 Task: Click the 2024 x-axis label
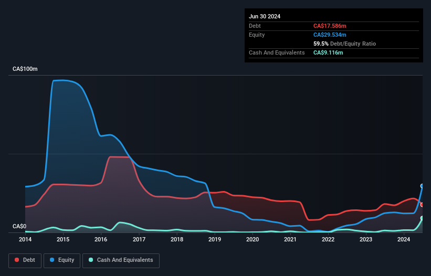pyautogui.click(x=404, y=239)
